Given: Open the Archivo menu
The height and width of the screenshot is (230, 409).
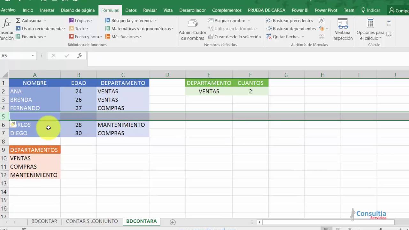Looking at the screenshot, I should pyautogui.click(x=8, y=10).
